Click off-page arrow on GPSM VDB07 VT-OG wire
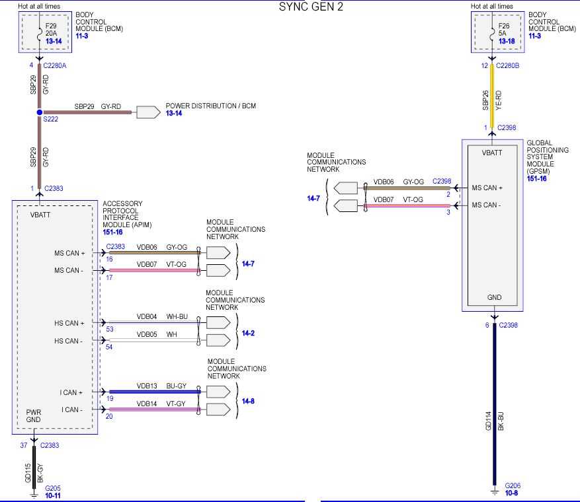 pyautogui.click(x=345, y=205)
